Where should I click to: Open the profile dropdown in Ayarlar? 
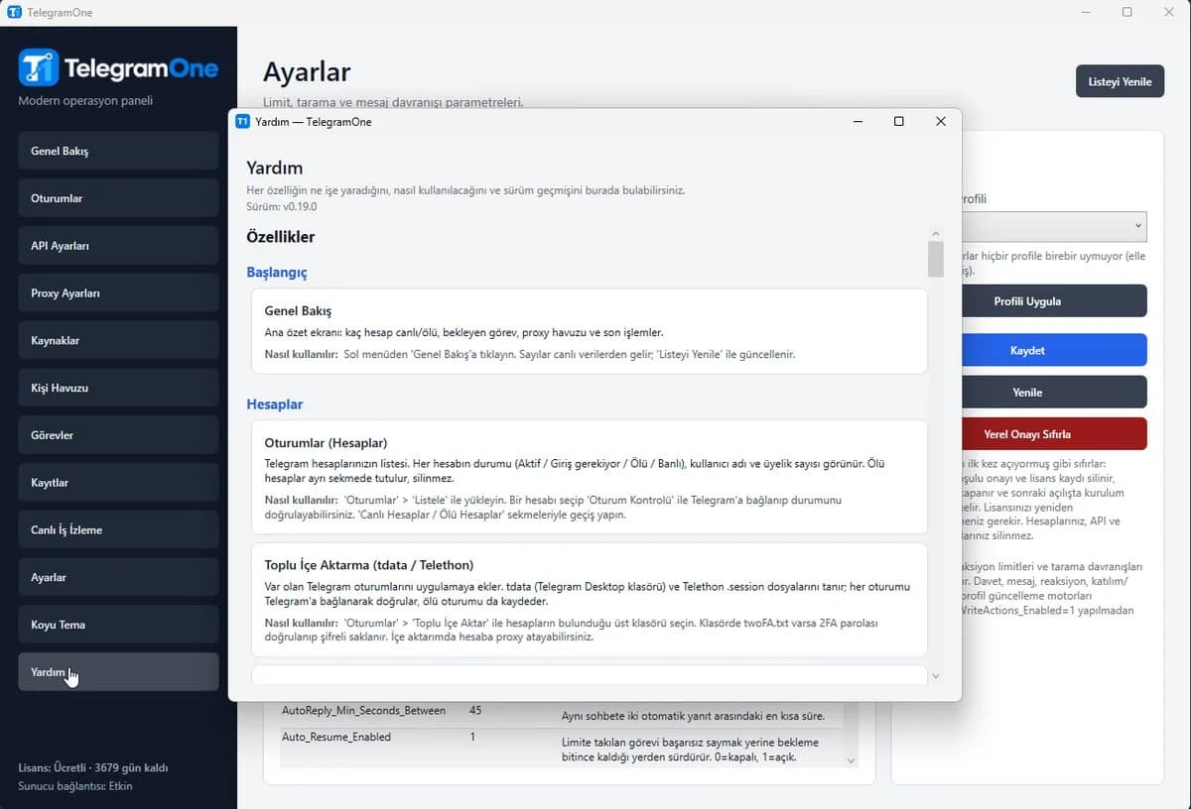[x=1052, y=227]
